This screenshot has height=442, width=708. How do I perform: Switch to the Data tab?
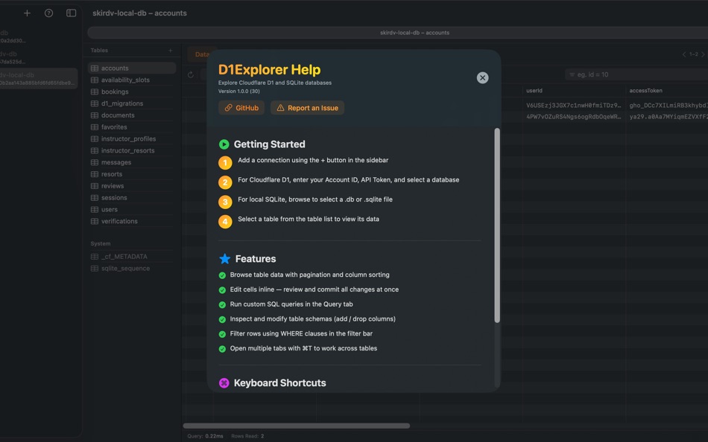point(202,54)
